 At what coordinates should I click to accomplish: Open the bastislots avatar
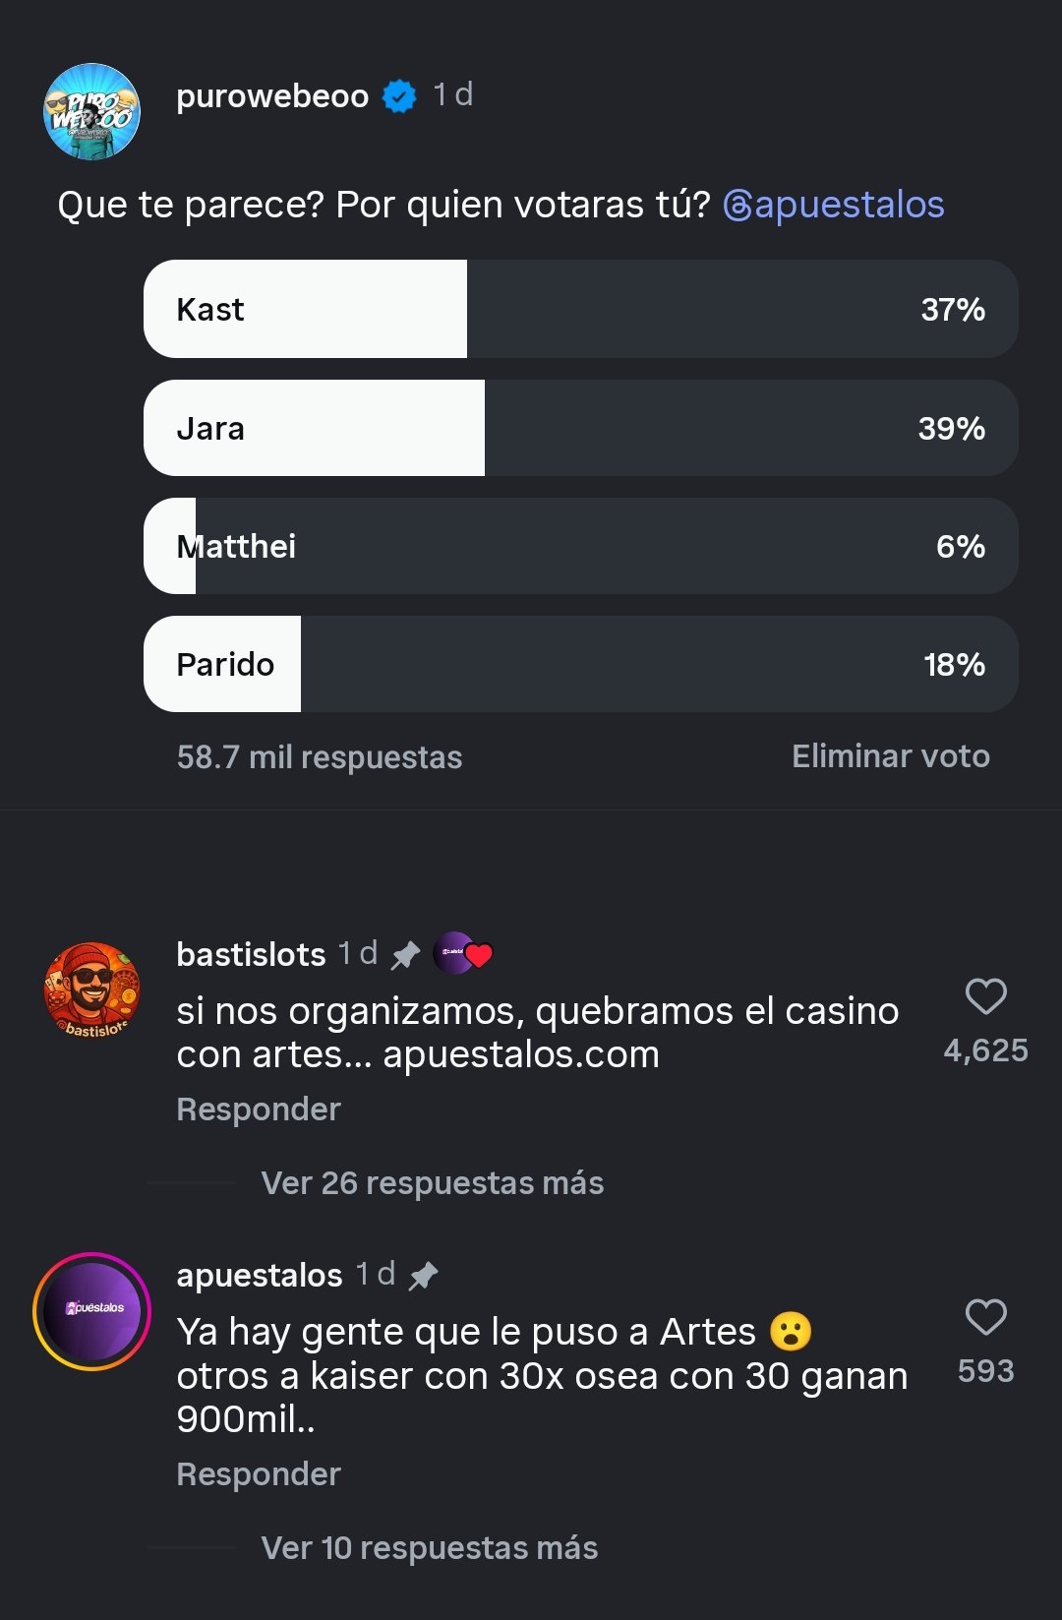tap(91, 990)
